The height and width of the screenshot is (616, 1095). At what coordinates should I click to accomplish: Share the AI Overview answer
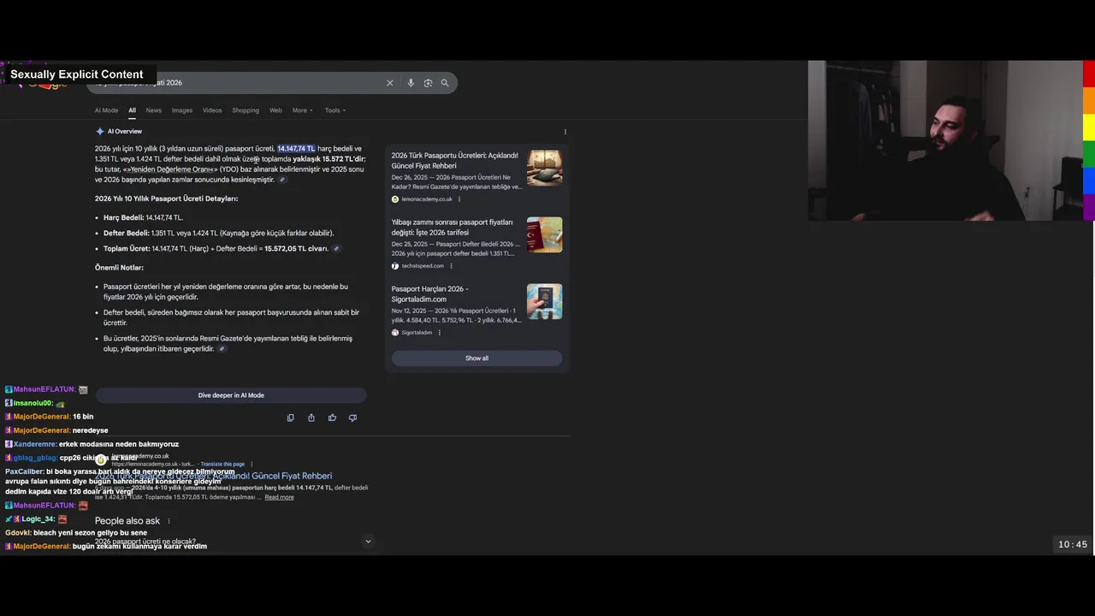tap(311, 418)
